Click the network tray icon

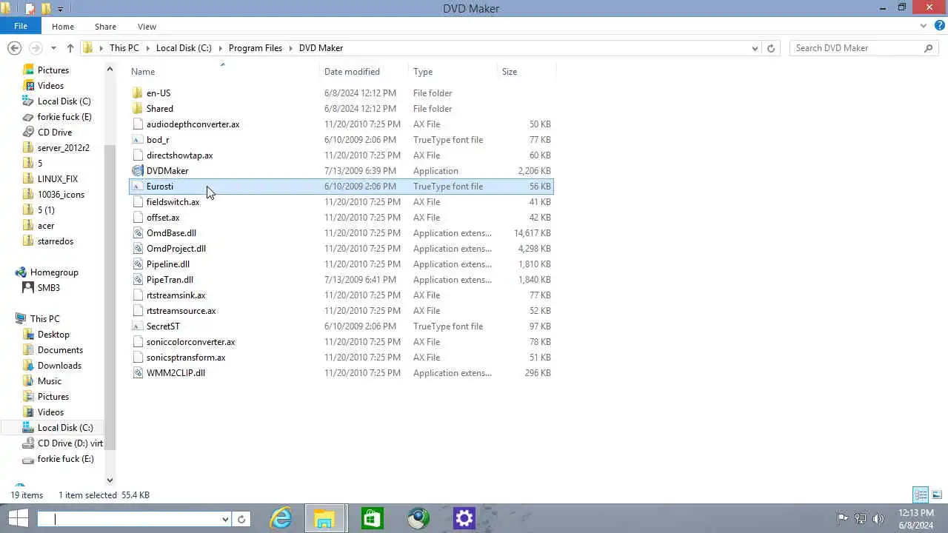pos(861,519)
